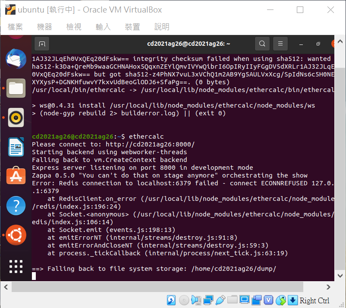Click the /usr/local/bin/ethercalc symlink line

coord(183,90)
